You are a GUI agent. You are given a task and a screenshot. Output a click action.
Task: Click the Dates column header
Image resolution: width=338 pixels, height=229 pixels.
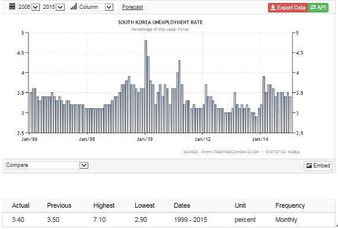[182, 205]
